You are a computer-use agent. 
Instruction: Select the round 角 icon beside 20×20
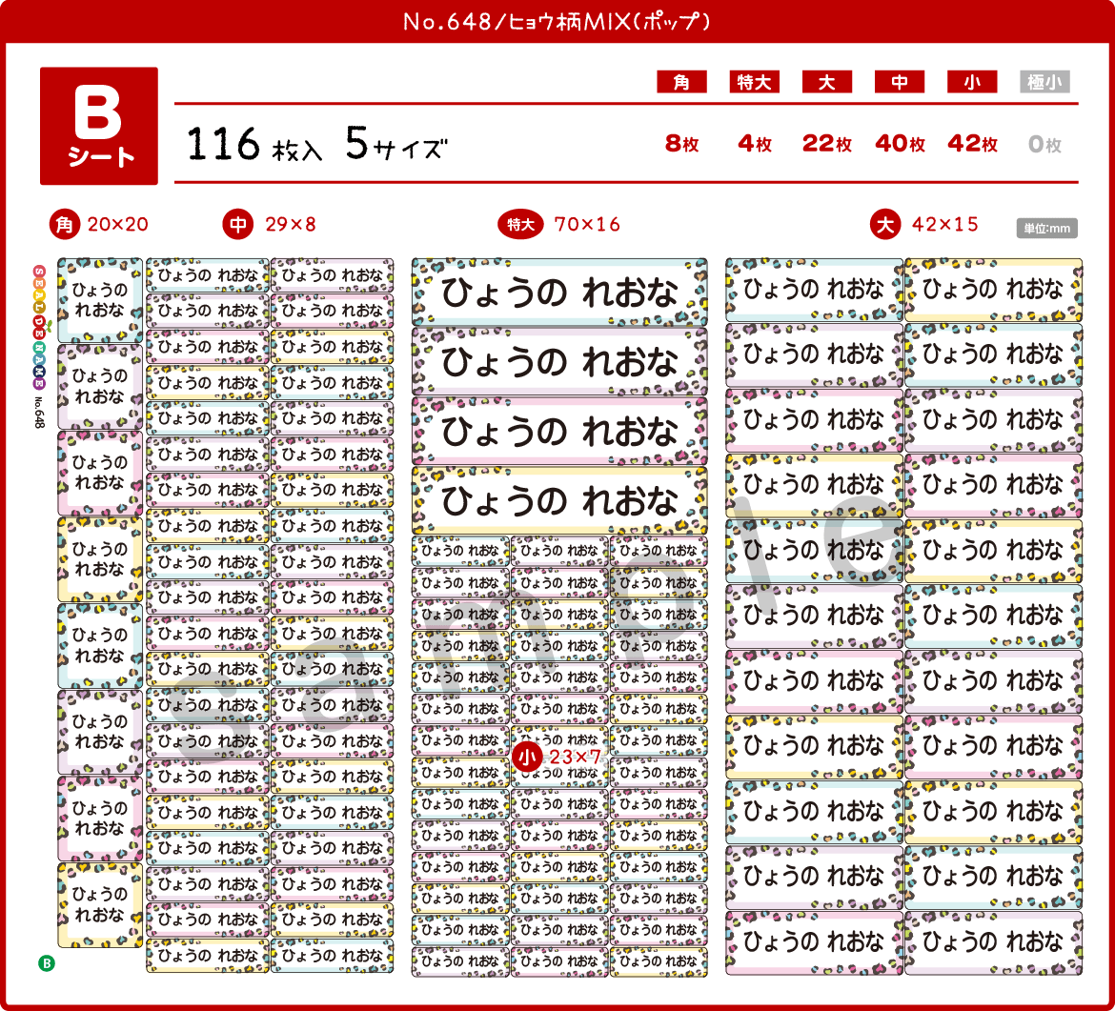65,225
